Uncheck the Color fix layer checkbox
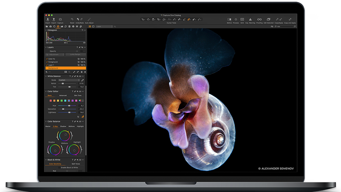Viewport: 341px width, 192px height. [47, 59]
